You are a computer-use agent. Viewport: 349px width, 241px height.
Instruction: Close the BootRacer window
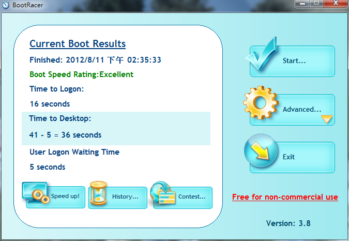click(x=336, y=4)
